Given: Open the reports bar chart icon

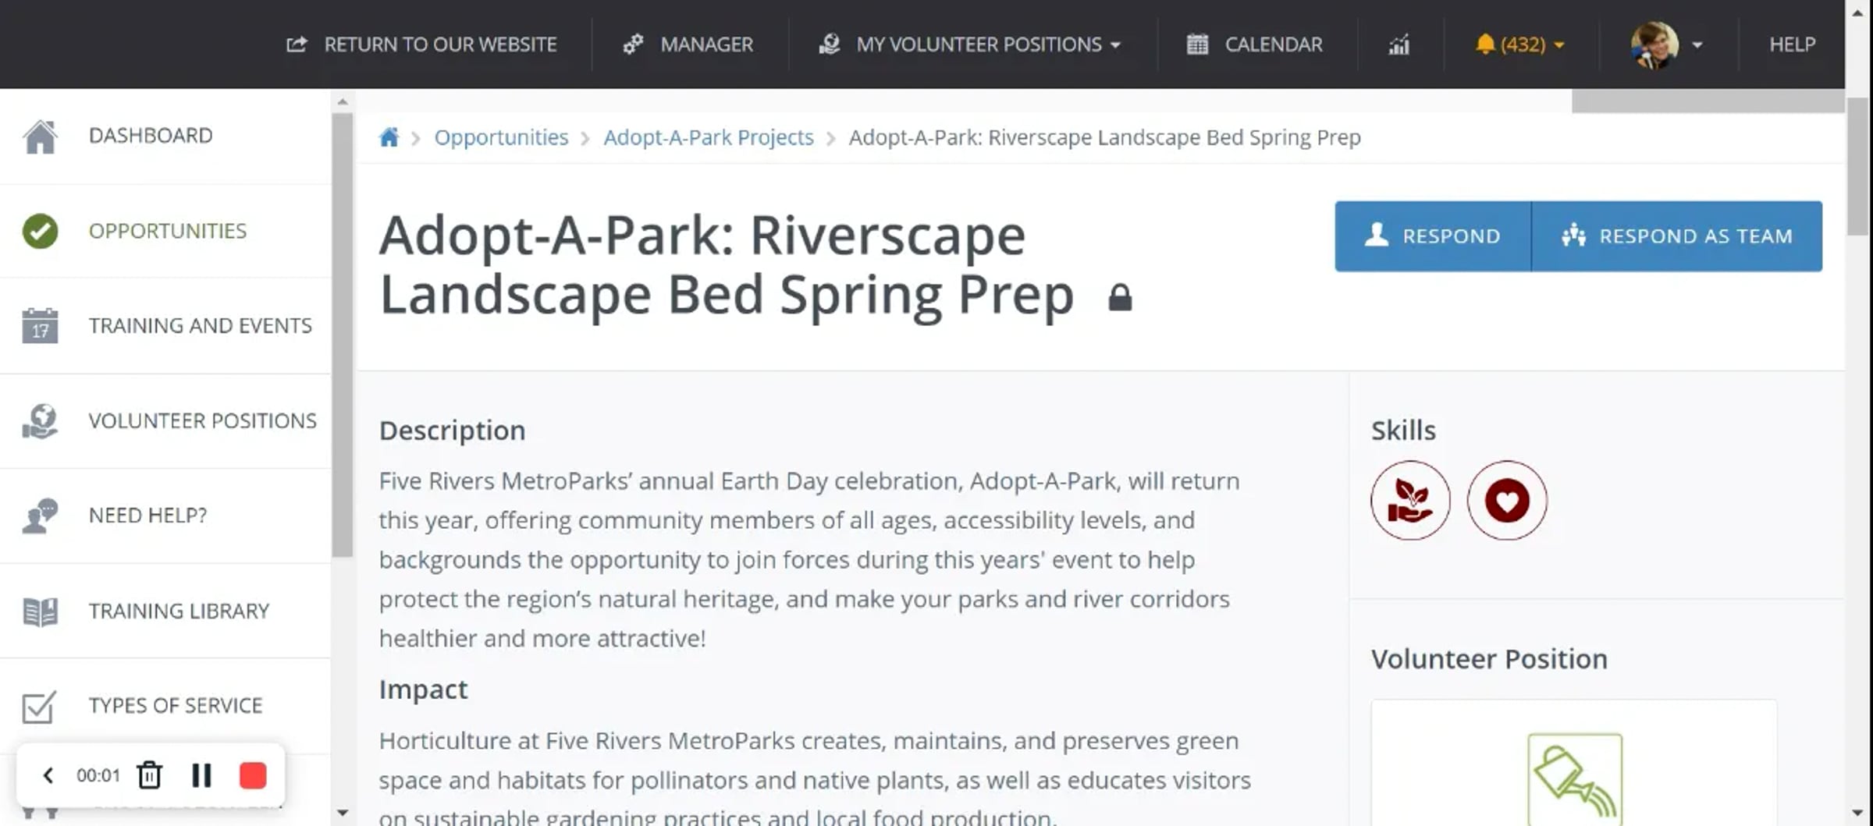Looking at the screenshot, I should (x=1399, y=44).
